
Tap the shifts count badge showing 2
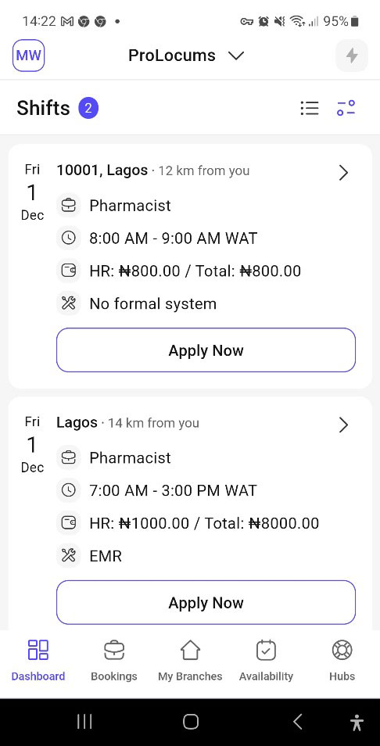[88, 108]
